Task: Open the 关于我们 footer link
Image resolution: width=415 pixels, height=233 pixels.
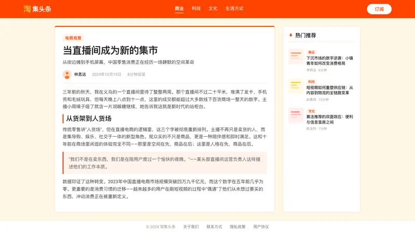Action: [x=191, y=227]
